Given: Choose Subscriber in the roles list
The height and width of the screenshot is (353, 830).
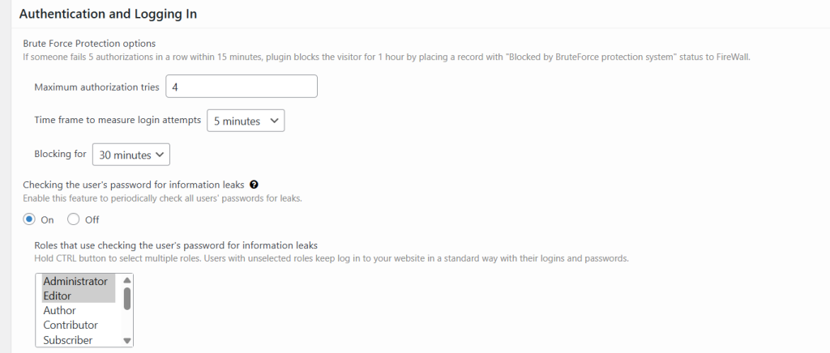Looking at the screenshot, I should tap(68, 340).
